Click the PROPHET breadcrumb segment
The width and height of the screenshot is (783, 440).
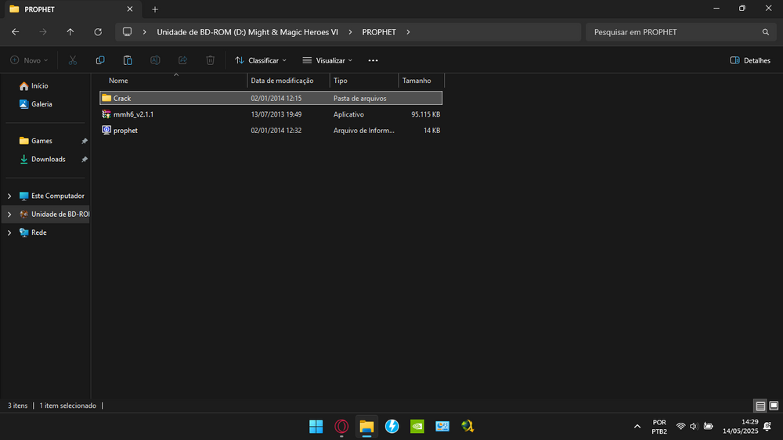[379, 32]
